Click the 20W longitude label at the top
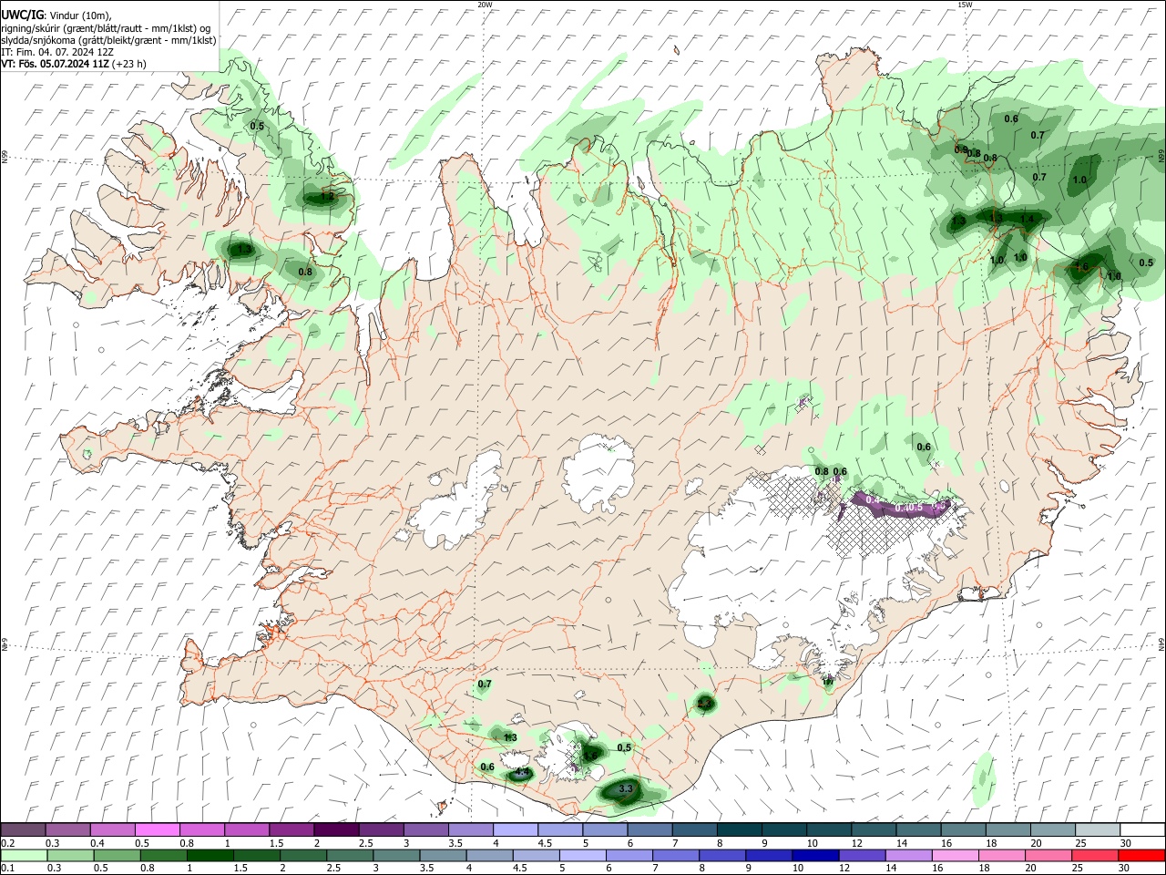This screenshot has width=1166, height=875. pos(485,5)
